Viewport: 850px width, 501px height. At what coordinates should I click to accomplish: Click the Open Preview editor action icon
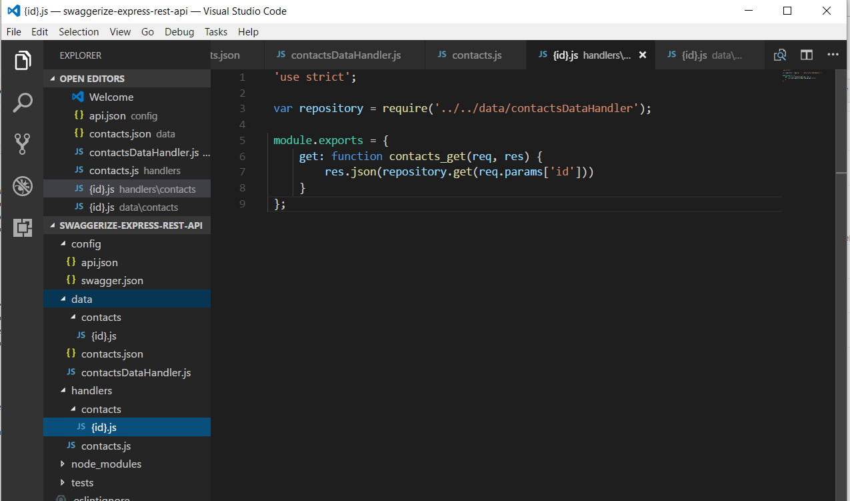780,55
